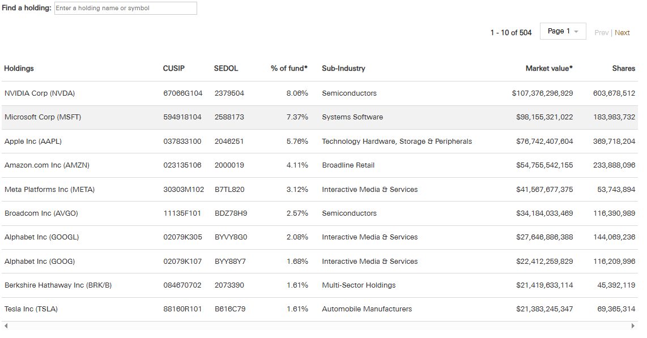The height and width of the screenshot is (338, 647).
Task: Select Apple Inc (AAPL) holding name
Action: 33,142
